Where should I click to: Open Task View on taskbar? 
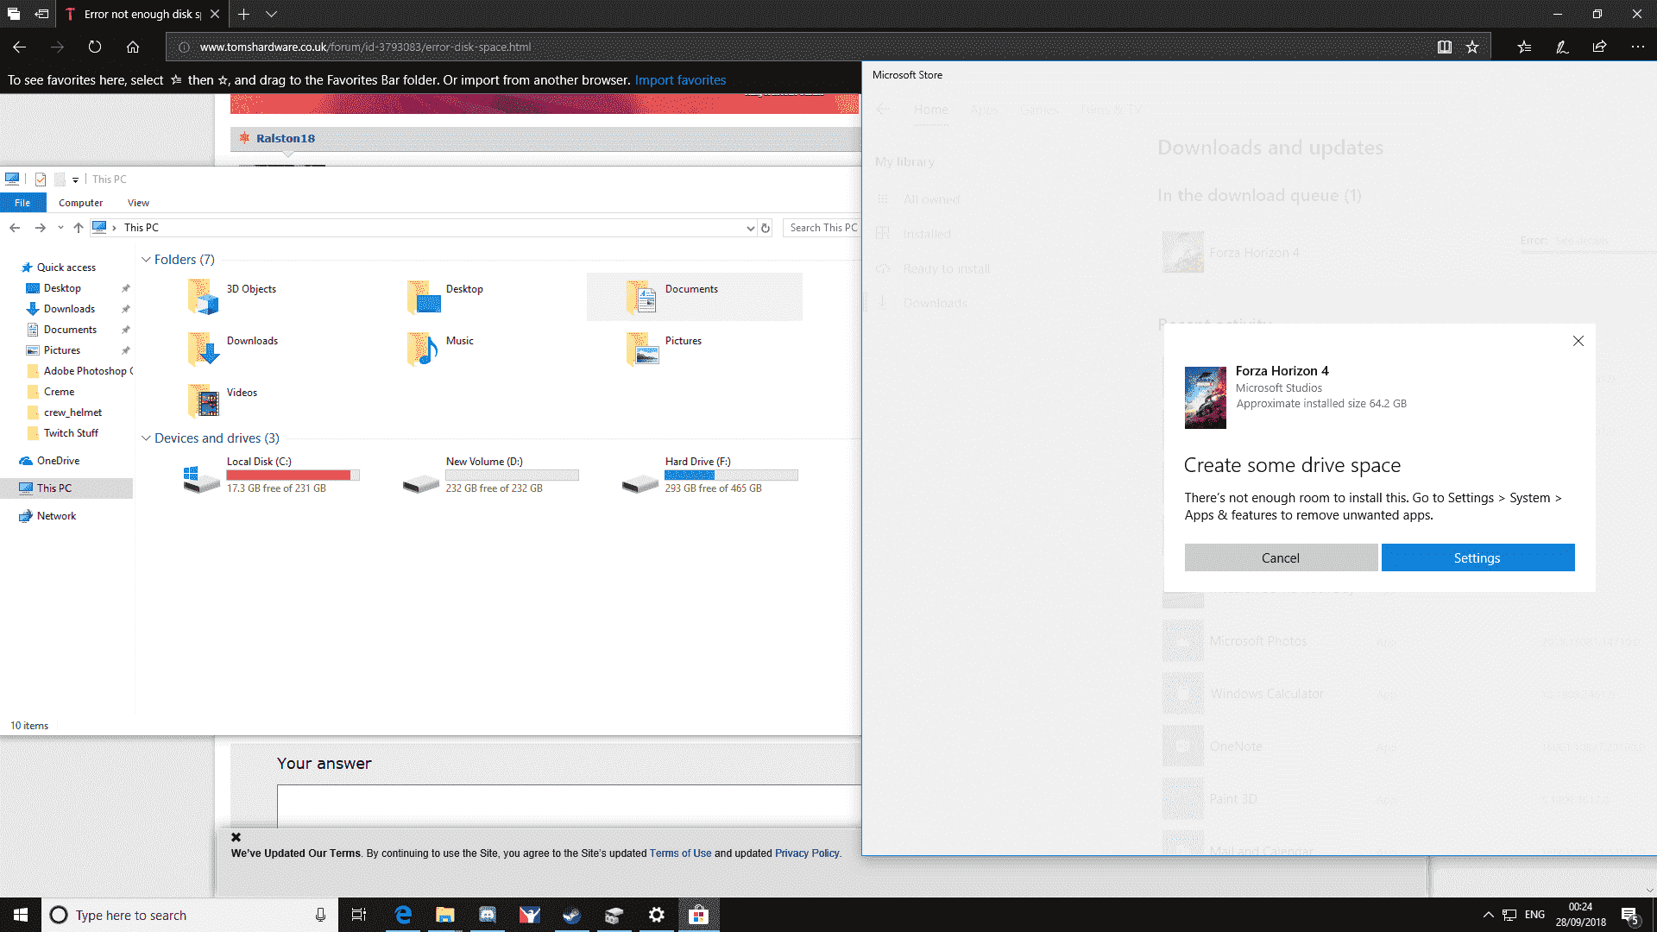click(359, 915)
